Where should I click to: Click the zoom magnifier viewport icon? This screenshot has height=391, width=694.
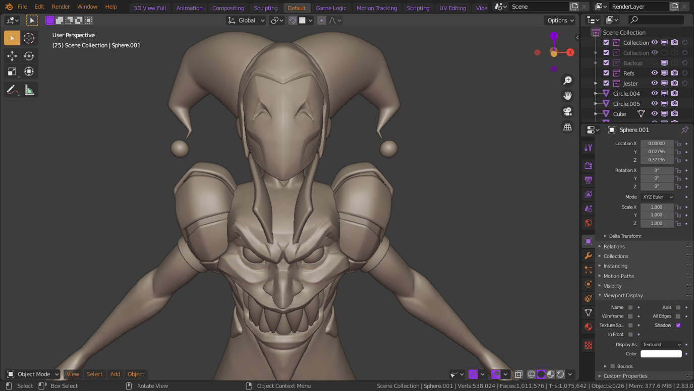coord(567,81)
